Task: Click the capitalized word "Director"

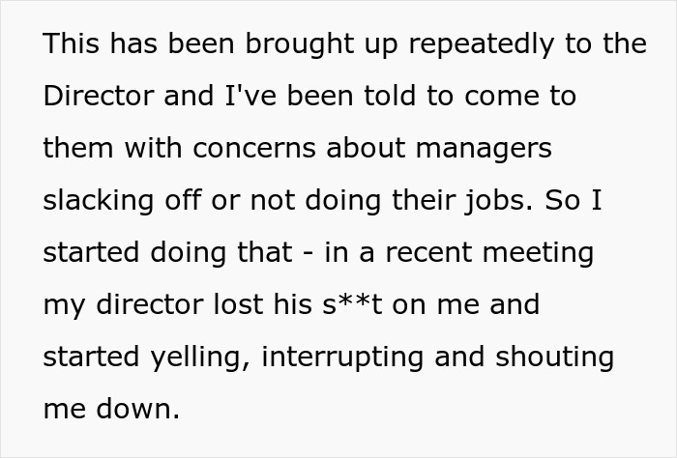Action: [99, 96]
